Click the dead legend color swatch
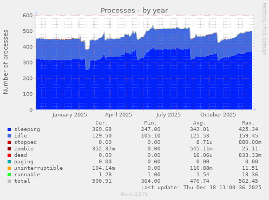269x200 pixels. [x=9, y=155]
